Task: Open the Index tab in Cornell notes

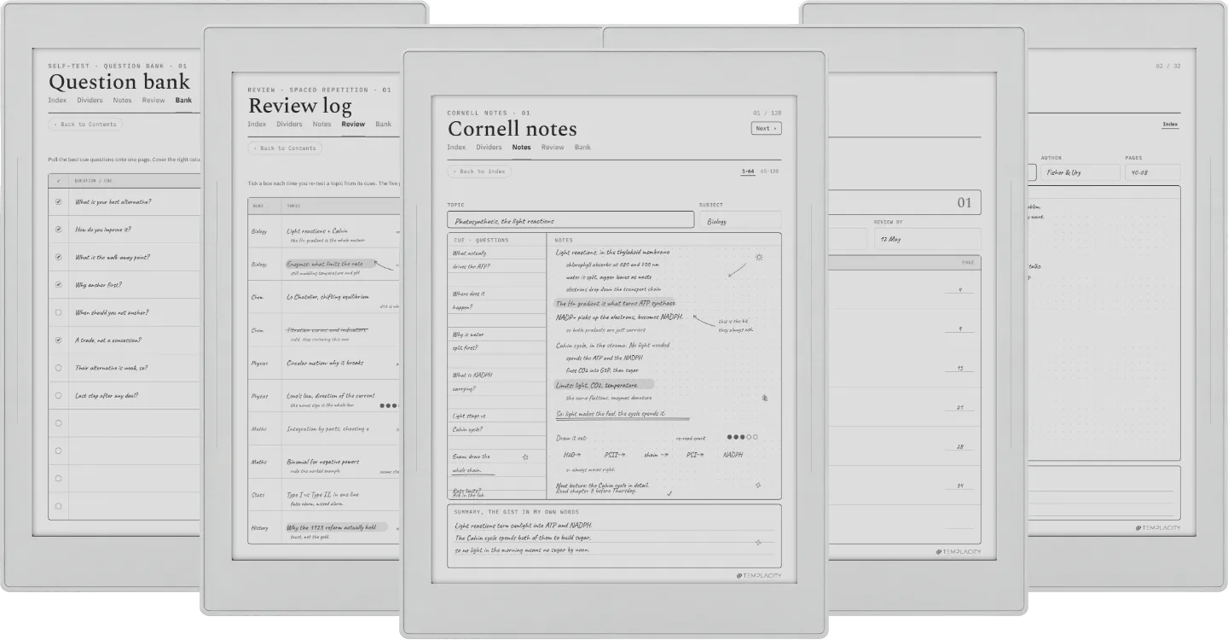Action: point(456,147)
